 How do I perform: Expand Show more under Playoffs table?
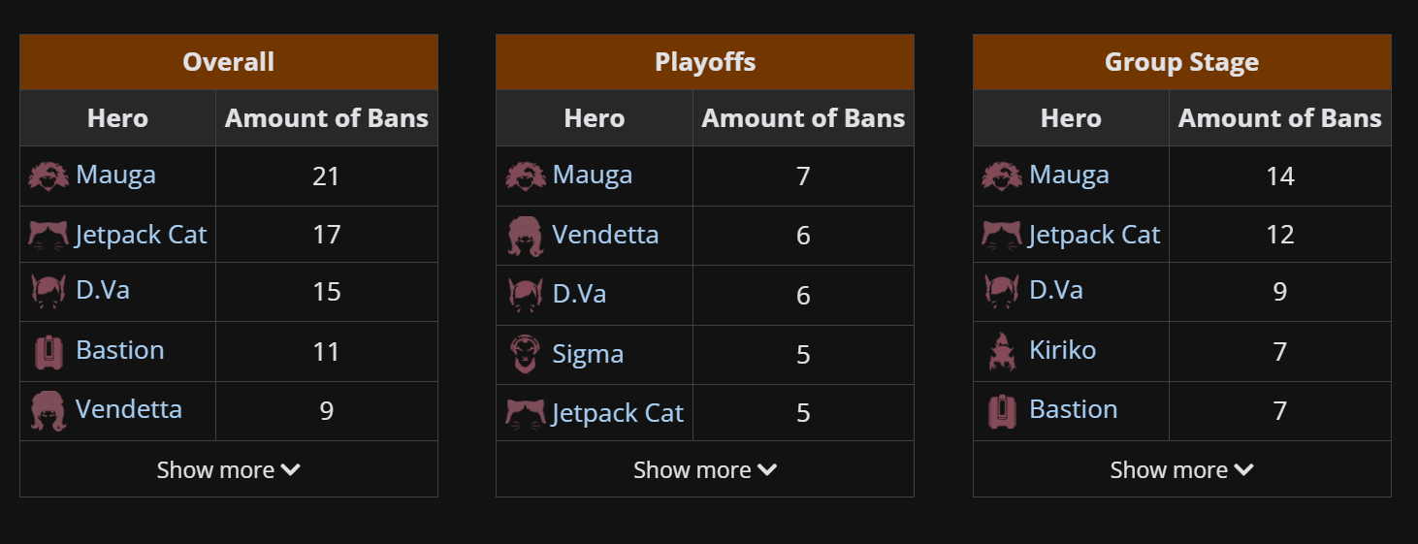[x=705, y=470]
